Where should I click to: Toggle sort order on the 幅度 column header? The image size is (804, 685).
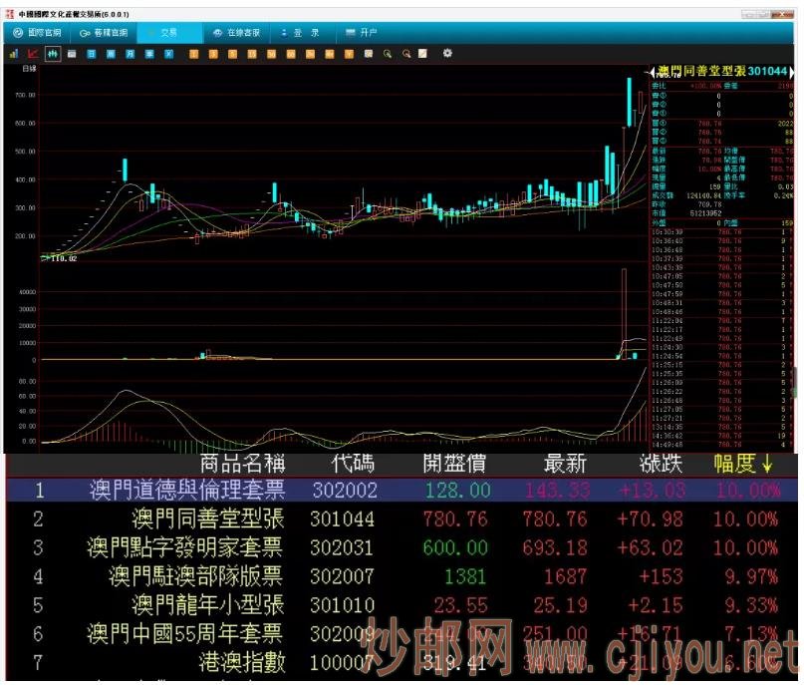743,464
